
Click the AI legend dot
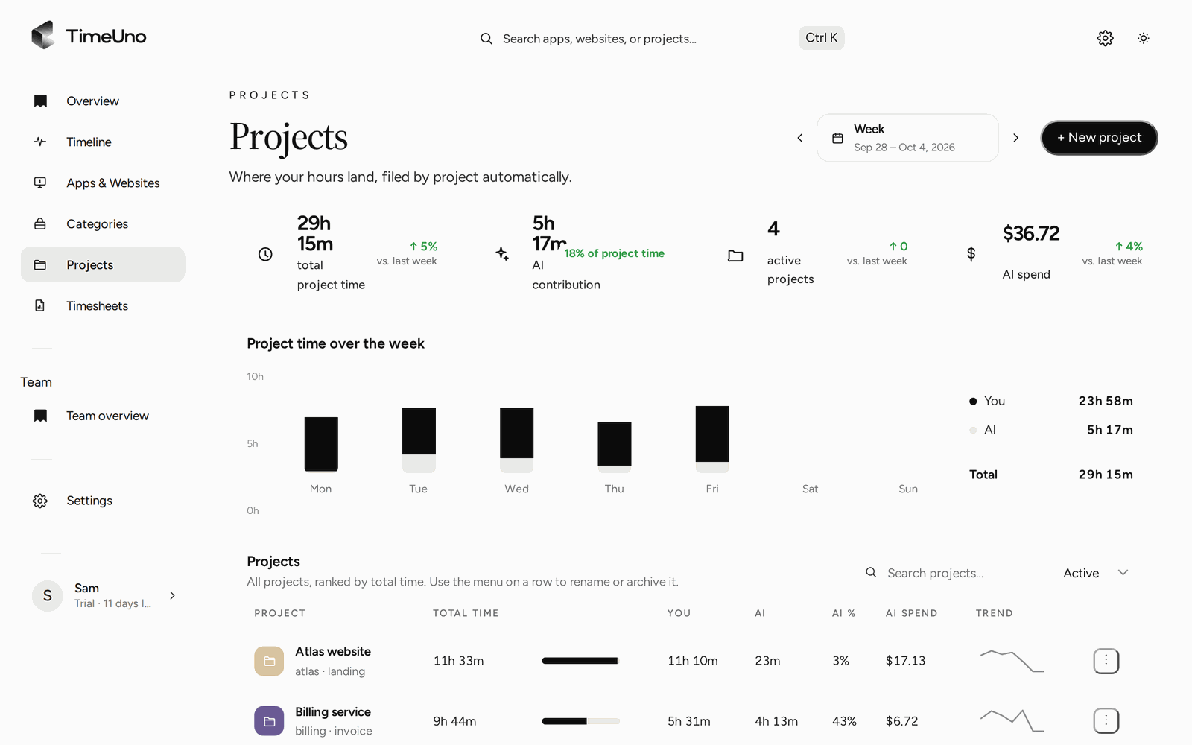(x=973, y=430)
